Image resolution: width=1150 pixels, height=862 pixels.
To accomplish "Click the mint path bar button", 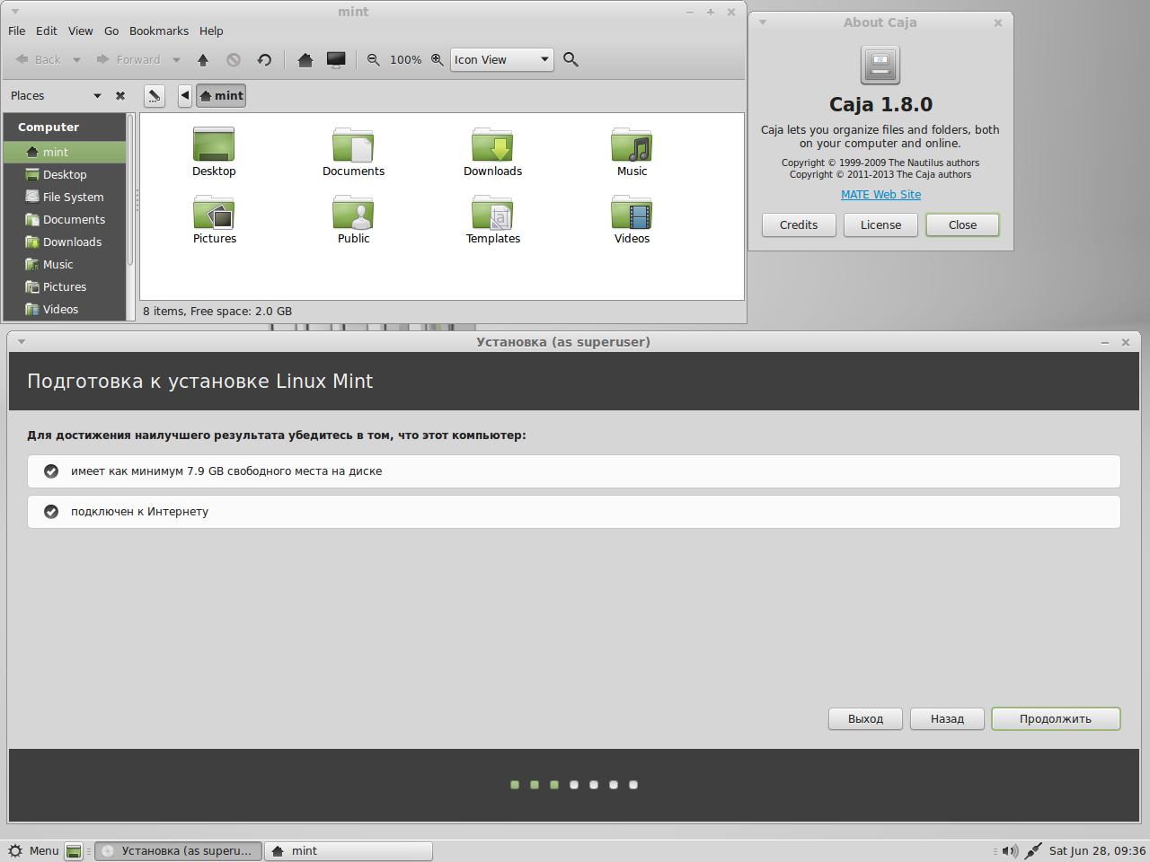I will (x=221, y=95).
